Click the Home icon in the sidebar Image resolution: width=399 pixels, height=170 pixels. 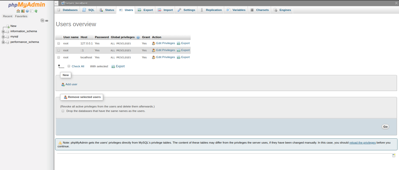tap(18, 11)
